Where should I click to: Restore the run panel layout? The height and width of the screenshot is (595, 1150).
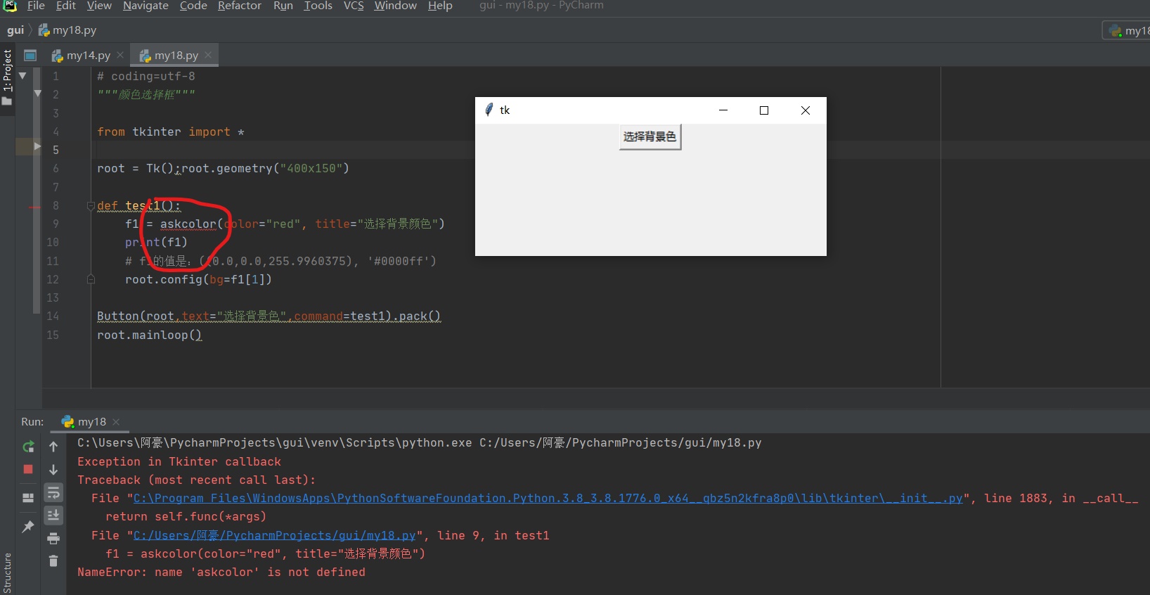28,498
